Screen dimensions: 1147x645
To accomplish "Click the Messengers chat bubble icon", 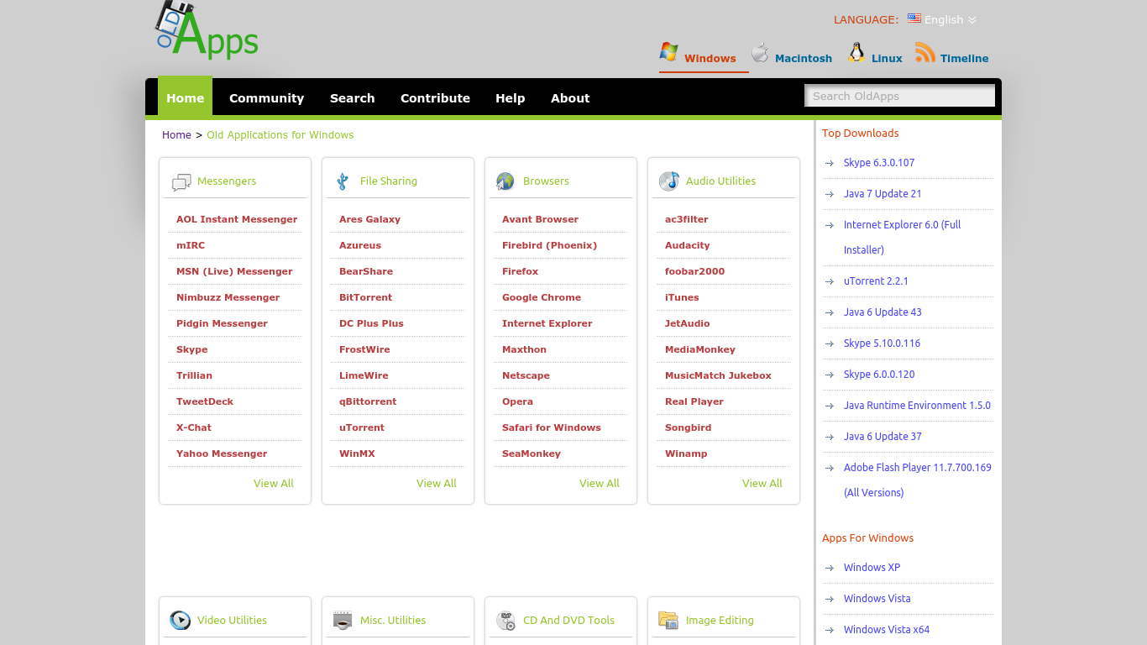I will point(181,182).
